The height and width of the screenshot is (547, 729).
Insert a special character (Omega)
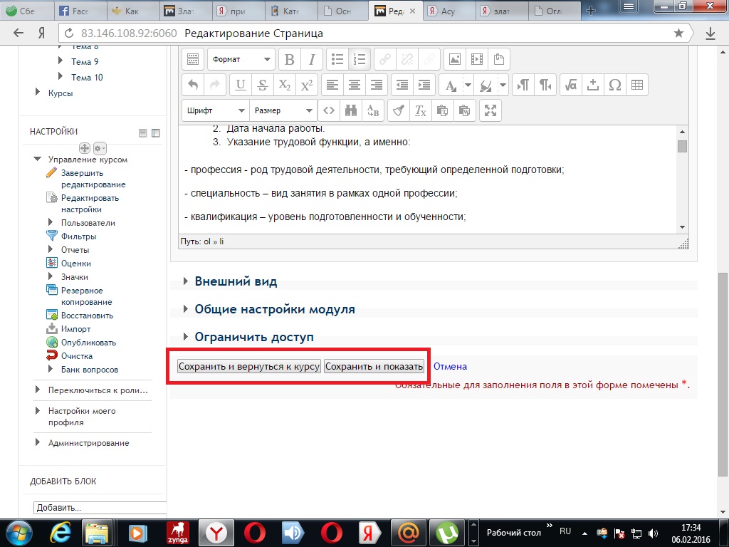click(x=614, y=85)
